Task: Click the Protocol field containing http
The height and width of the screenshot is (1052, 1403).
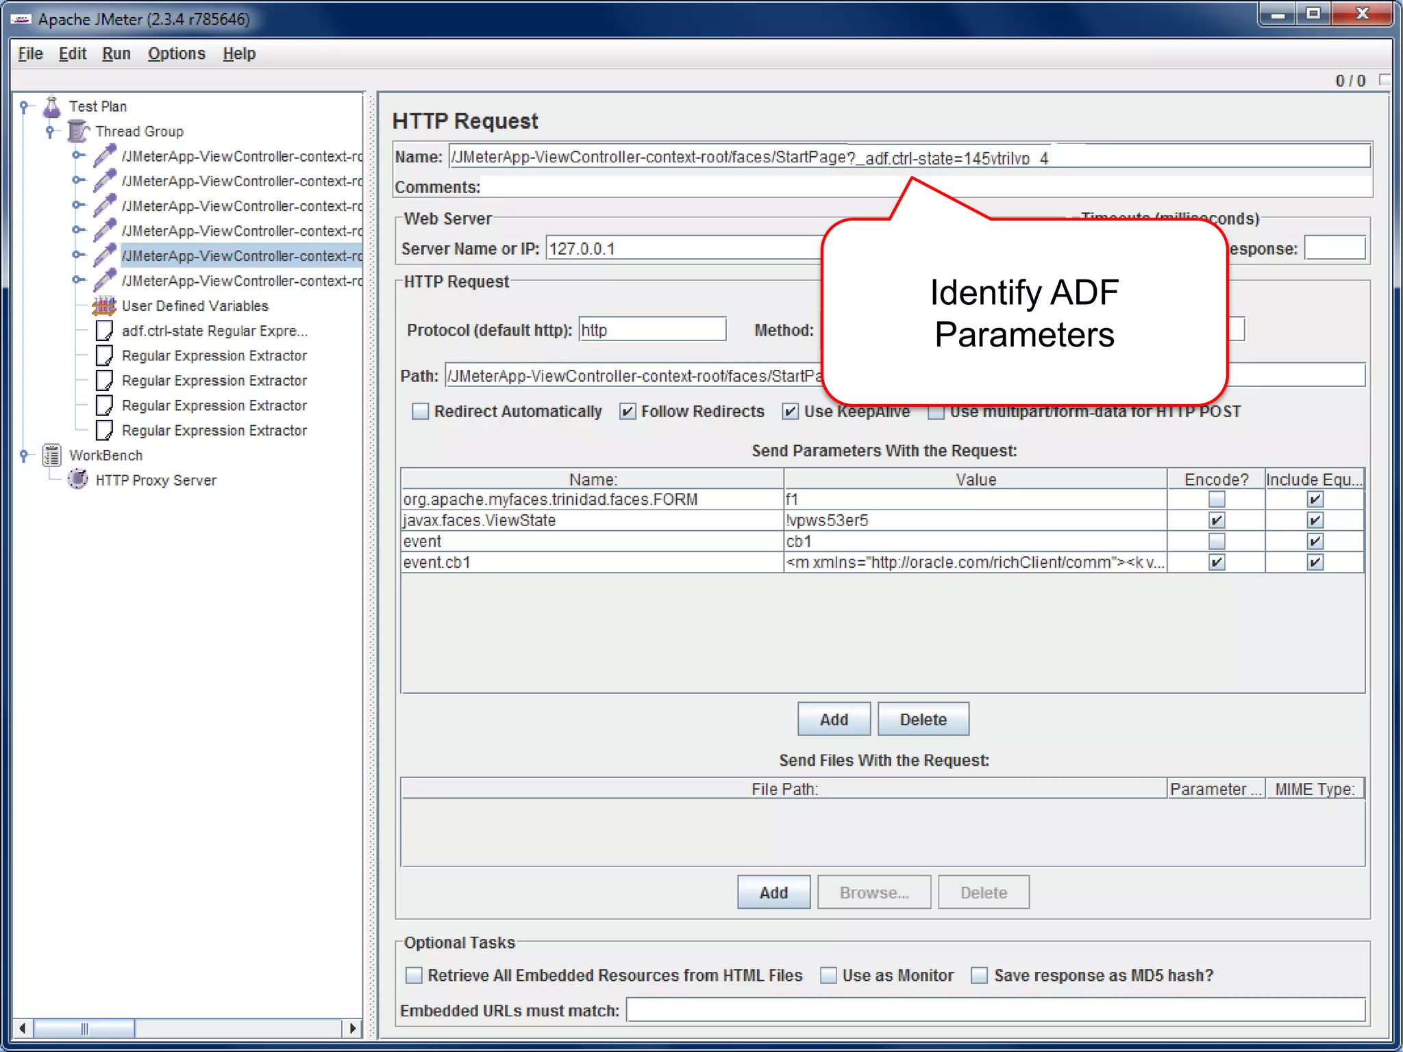Action: coord(652,329)
